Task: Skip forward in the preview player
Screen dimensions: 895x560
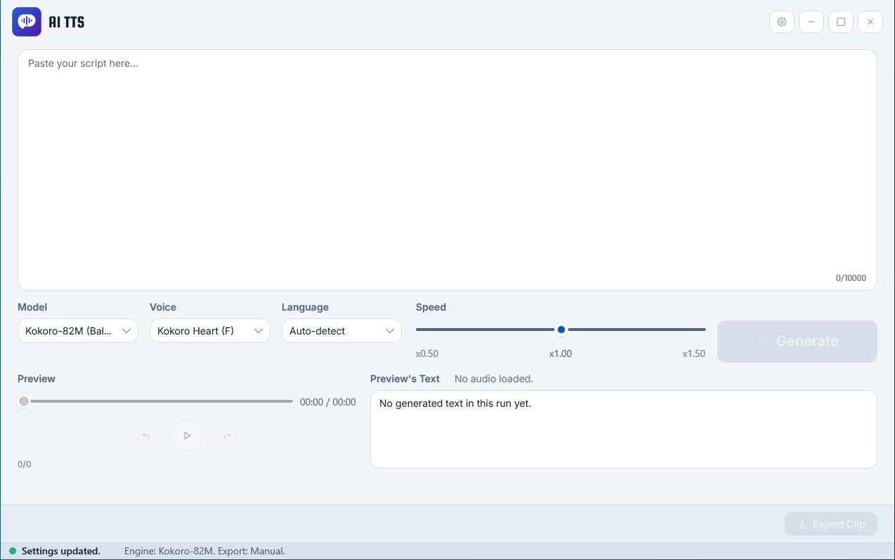Action: click(x=228, y=436)
